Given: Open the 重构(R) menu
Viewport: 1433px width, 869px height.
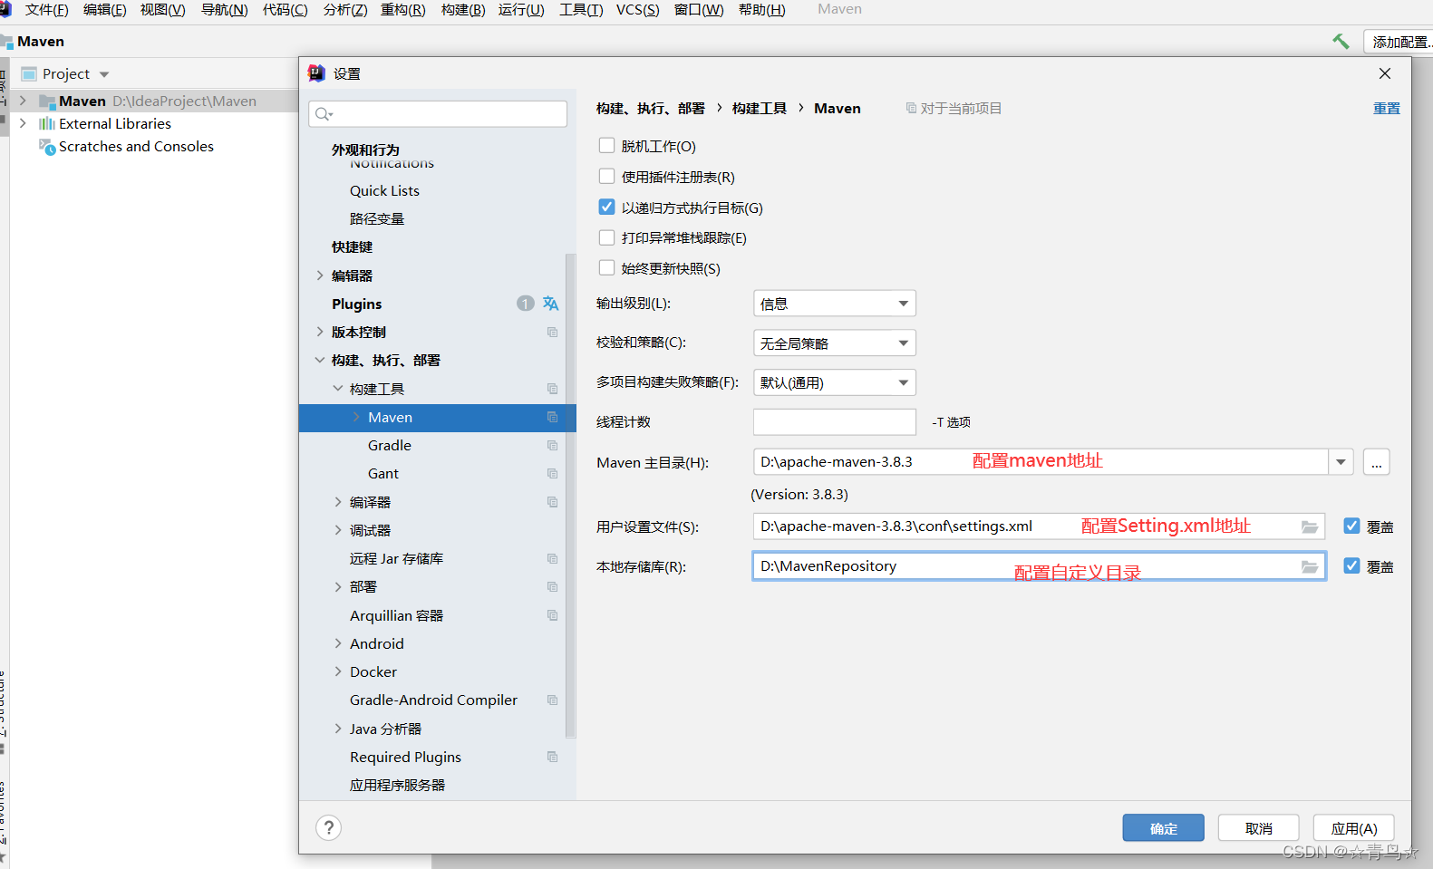Looking at the screenshot, I should (402, 10).
